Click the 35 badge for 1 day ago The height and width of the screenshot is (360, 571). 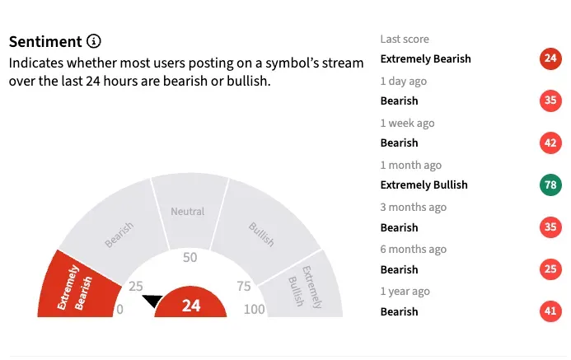[550, 101]
